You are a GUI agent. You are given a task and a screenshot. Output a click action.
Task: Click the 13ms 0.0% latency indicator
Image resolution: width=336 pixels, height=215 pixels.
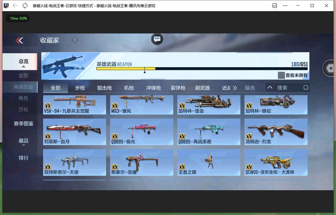coord(18,18)
